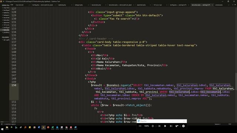Open kategori file in sidebar open files
The height and width of the screenshot is (133, 237).
pos(6,15)
